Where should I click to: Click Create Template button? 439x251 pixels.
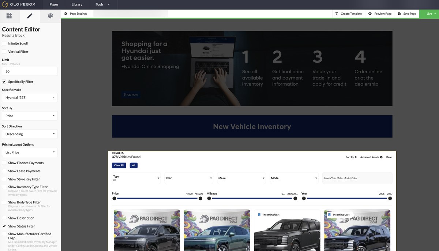(x=348, y=14)
